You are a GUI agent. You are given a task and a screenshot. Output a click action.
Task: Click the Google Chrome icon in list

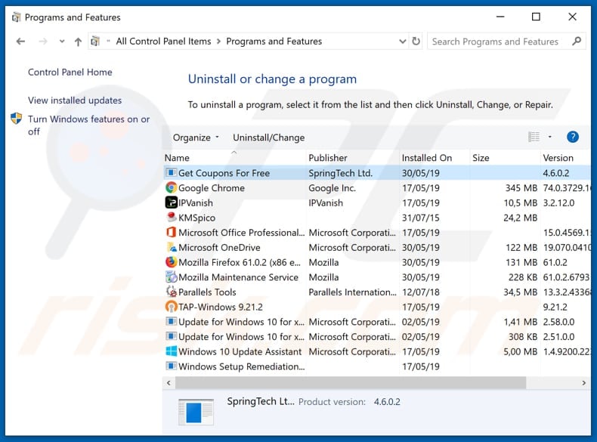point(171,188)
